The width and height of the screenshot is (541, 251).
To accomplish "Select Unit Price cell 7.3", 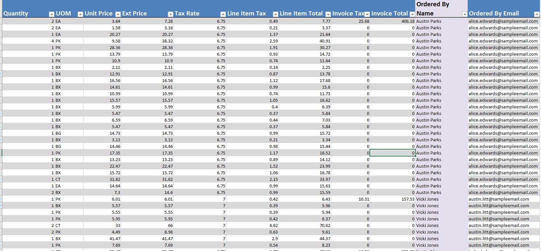I will pyautogui.click(x=102, y=192).
